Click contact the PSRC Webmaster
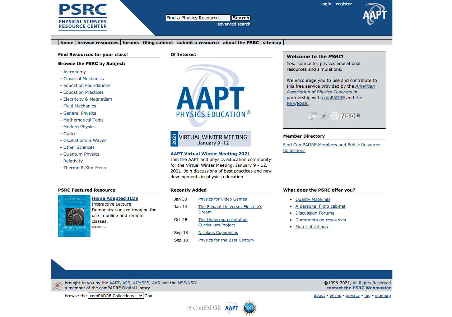The image size is (452, 317). click(x=359, y=288)
